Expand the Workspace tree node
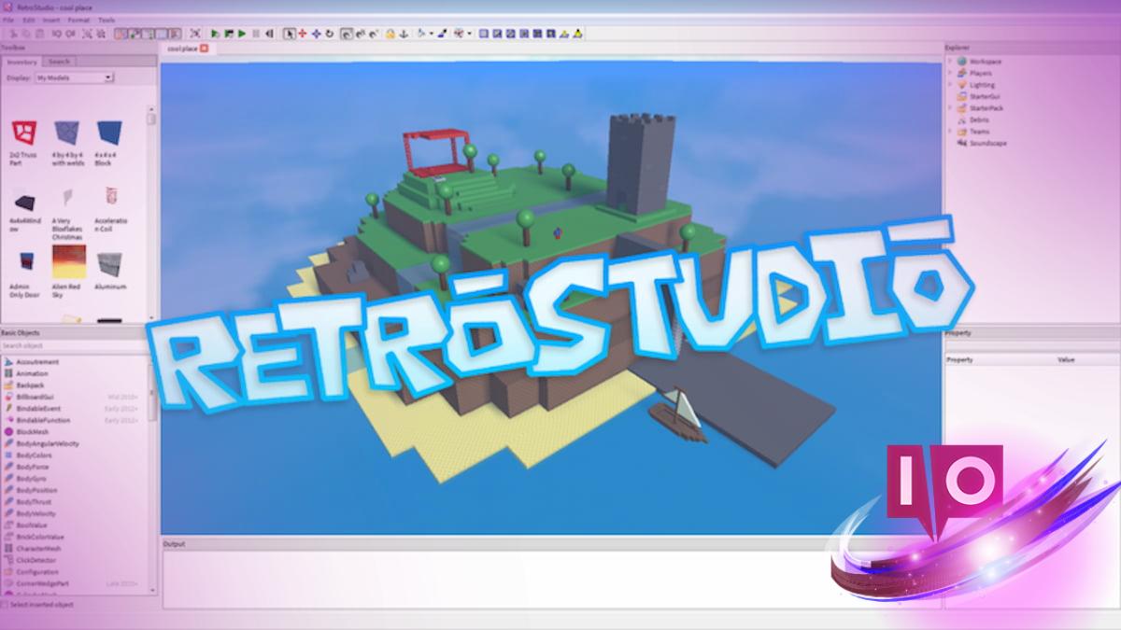The image size is (1121, 630). pos(950,62)
